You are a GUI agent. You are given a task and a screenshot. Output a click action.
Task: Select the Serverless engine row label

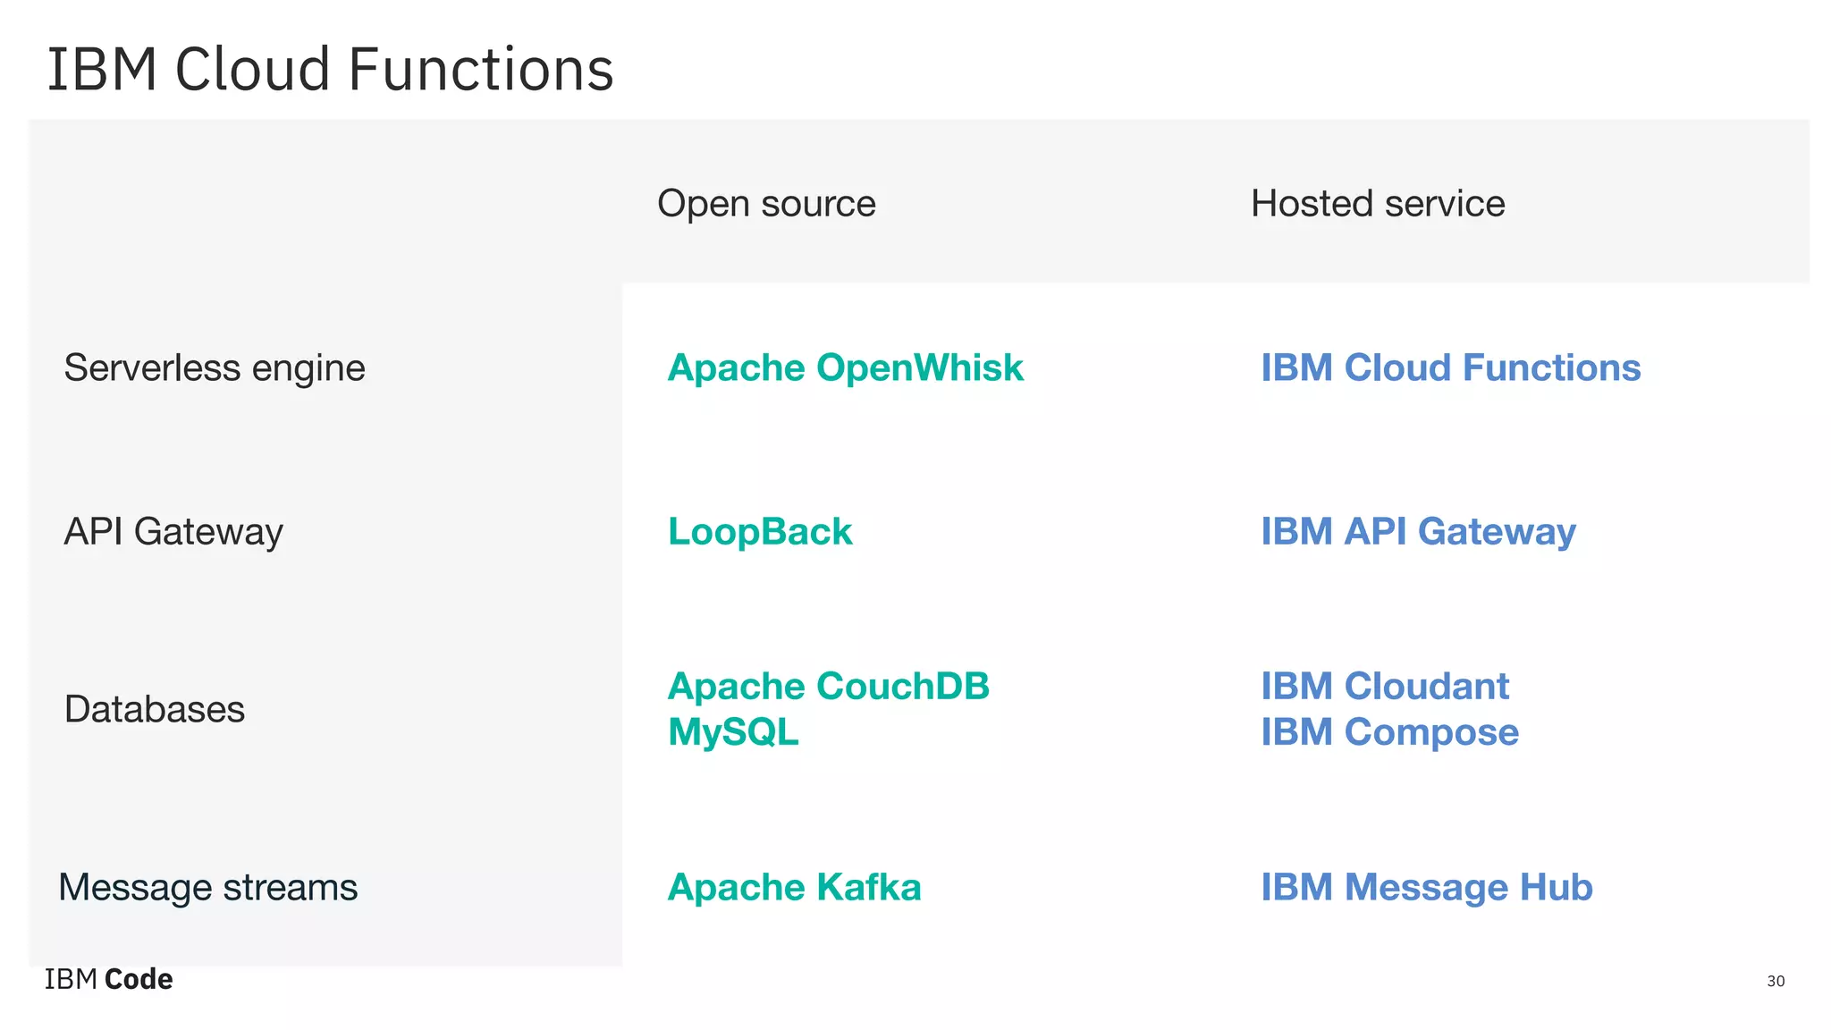(215, 368)
